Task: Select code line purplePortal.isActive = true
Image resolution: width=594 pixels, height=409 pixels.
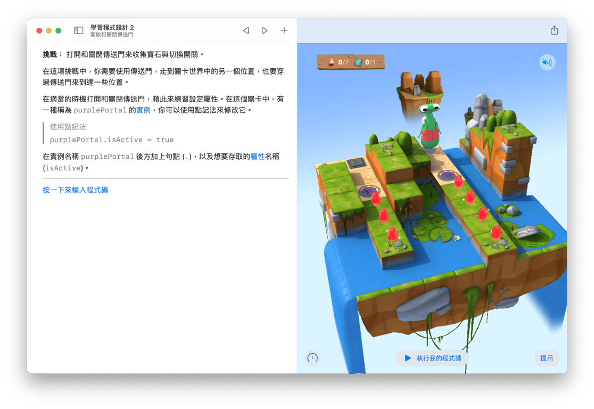Action: click(x=112, y=140)
